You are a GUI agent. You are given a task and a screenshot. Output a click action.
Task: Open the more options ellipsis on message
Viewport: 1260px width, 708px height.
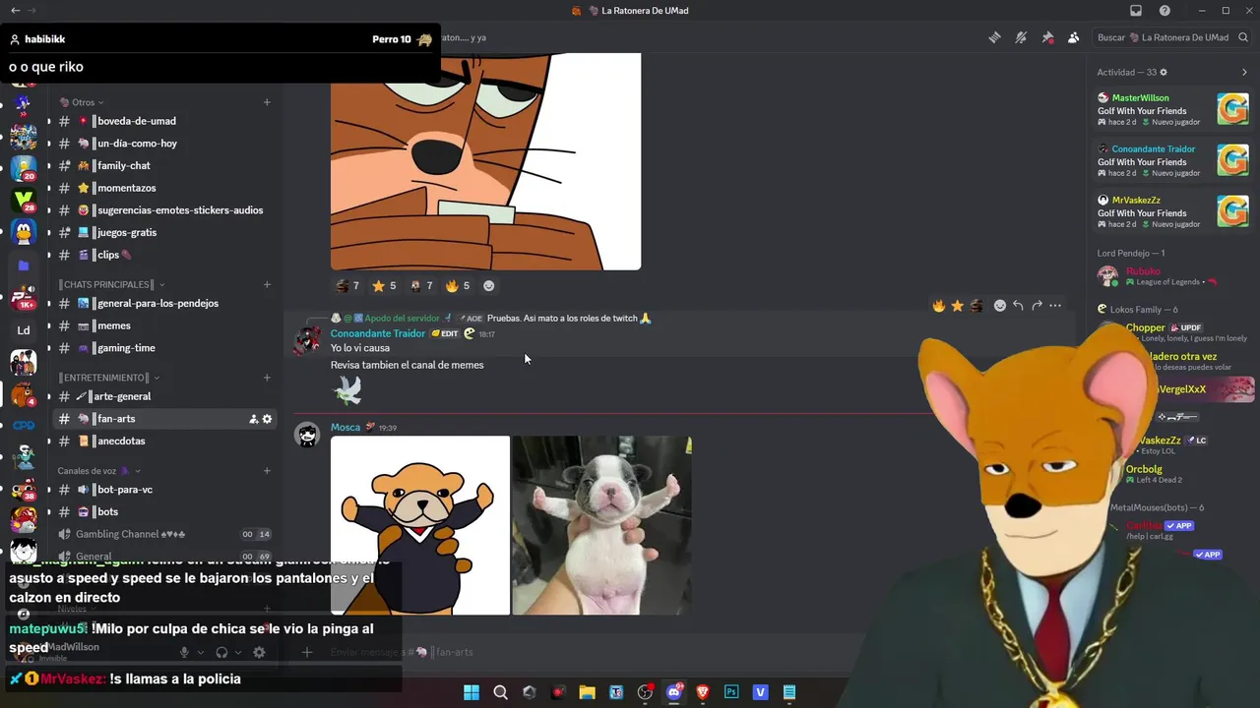pos(1055,306)
